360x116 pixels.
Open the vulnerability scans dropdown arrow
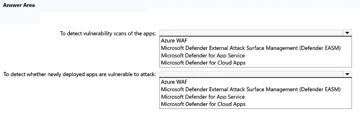pyautogui.click(x=347, y=33)
